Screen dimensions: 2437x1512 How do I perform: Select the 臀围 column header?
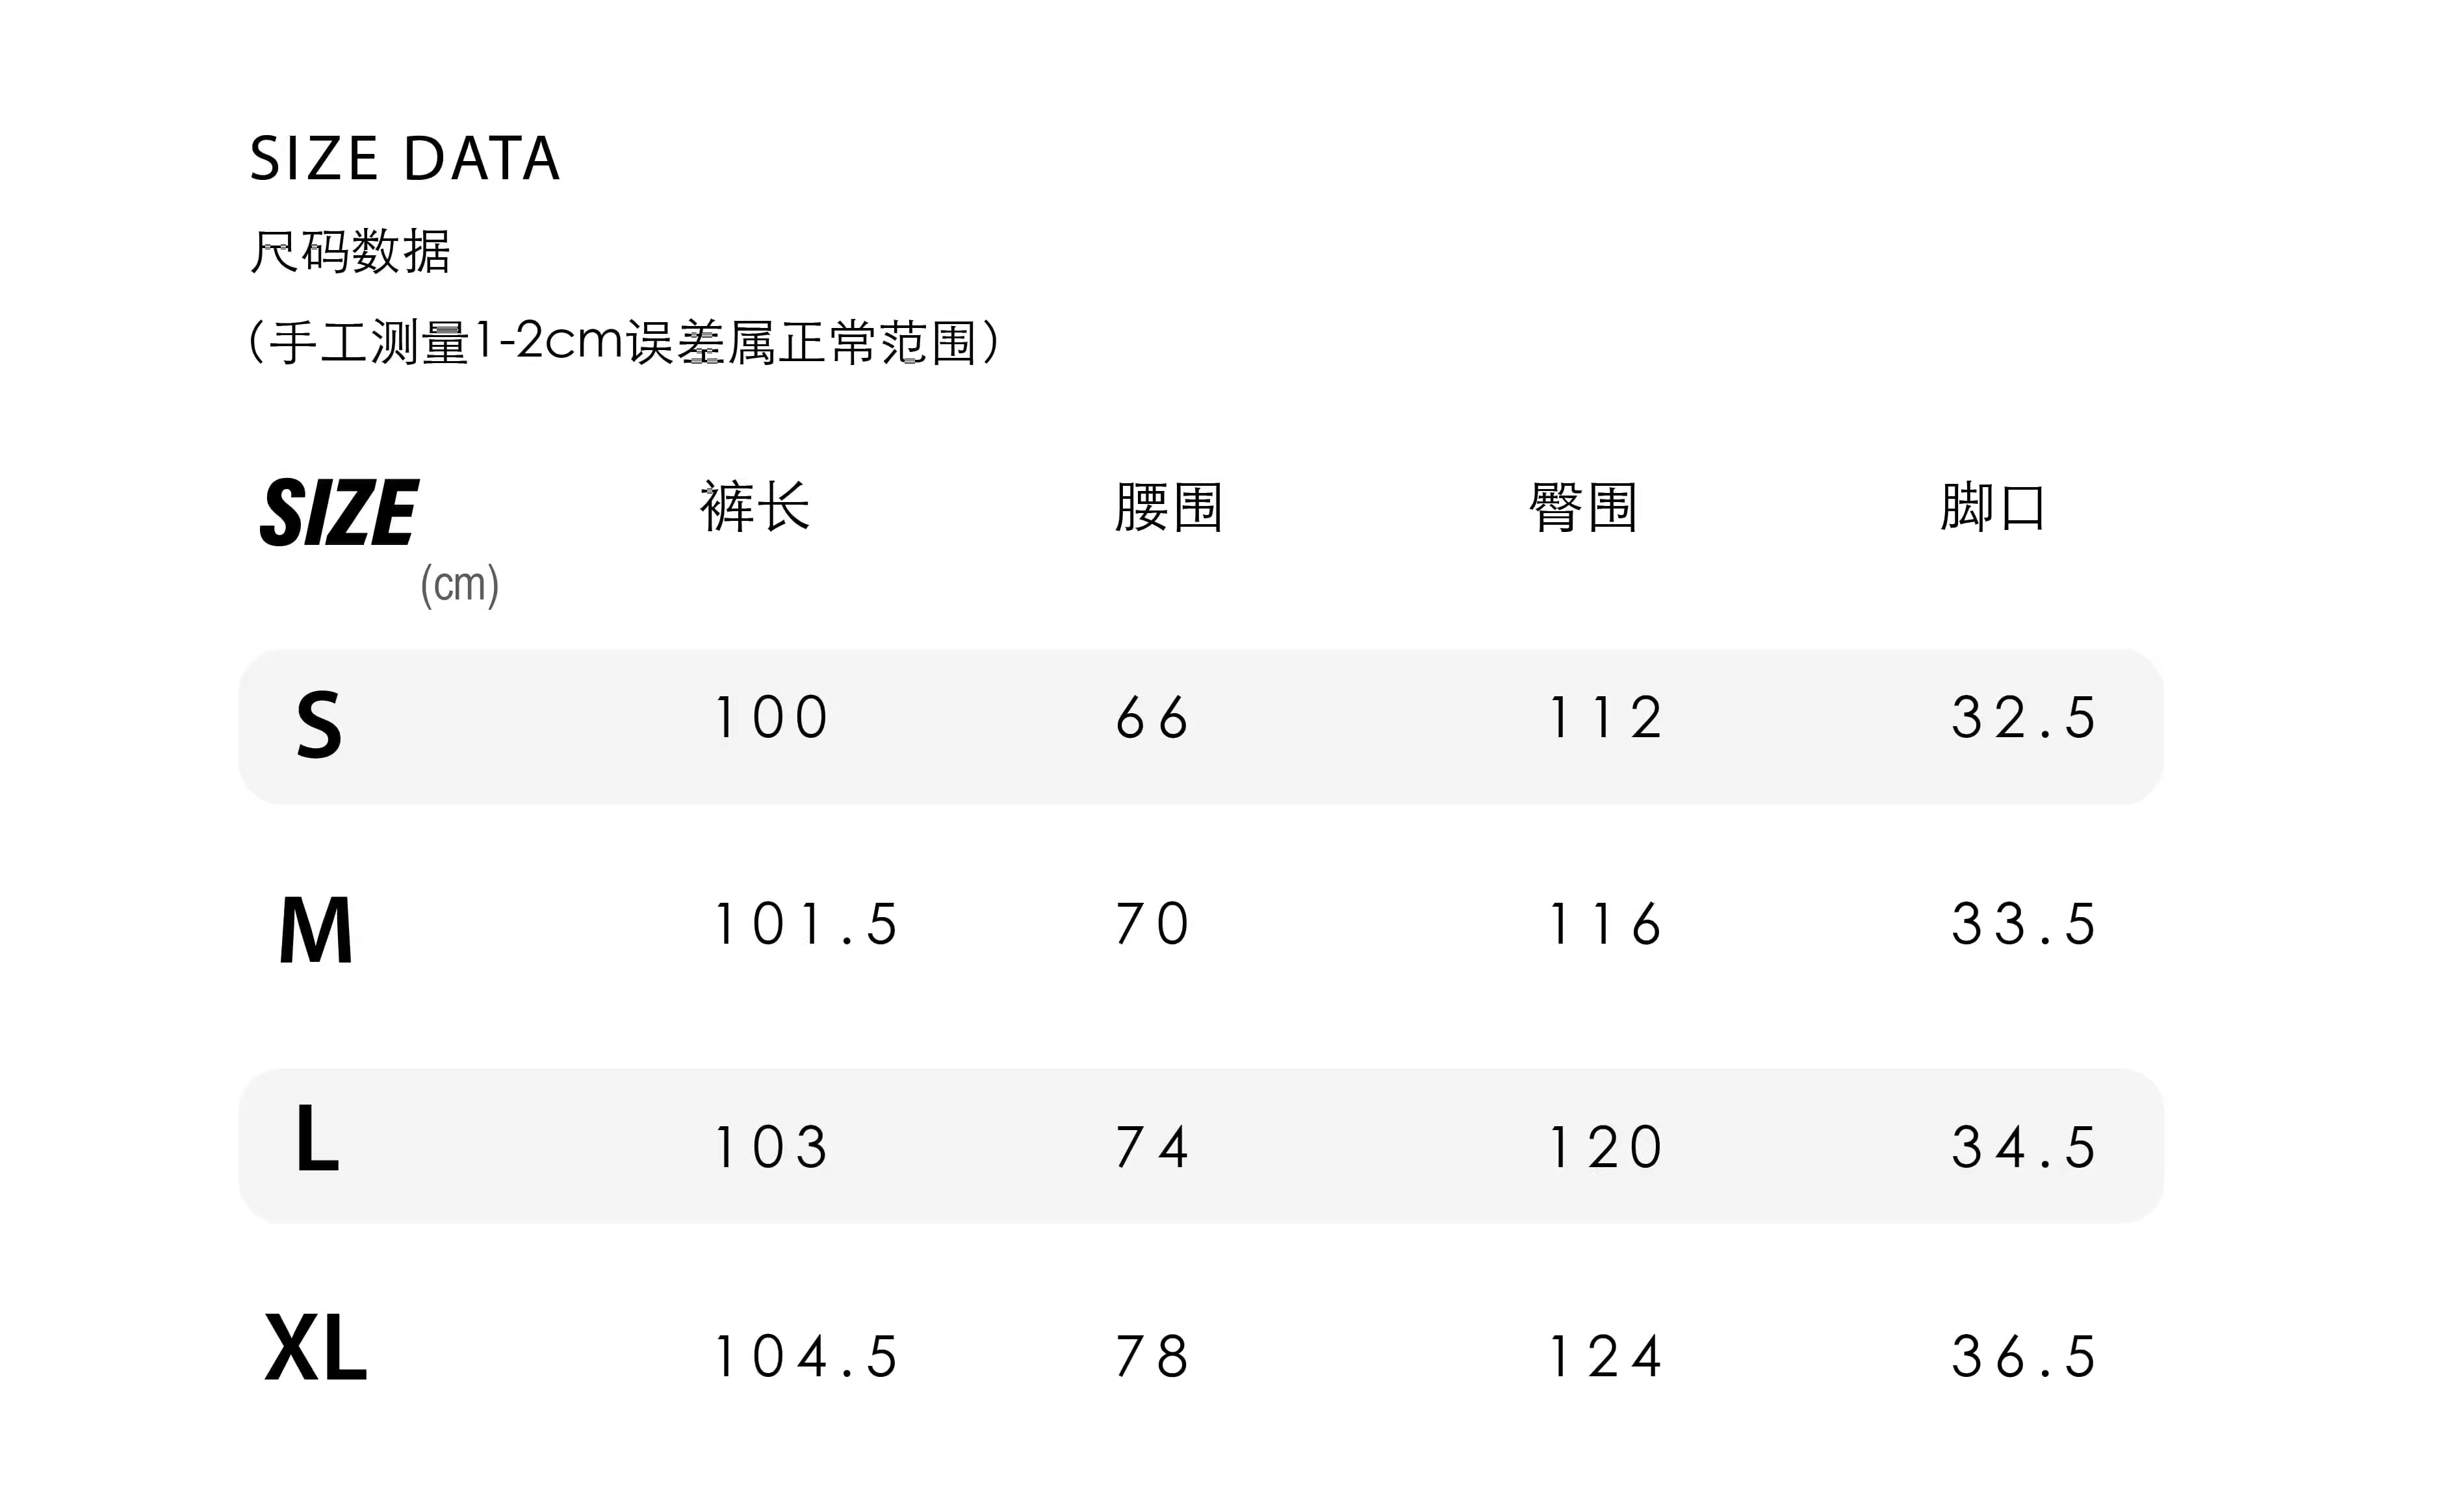point(1582,507)
